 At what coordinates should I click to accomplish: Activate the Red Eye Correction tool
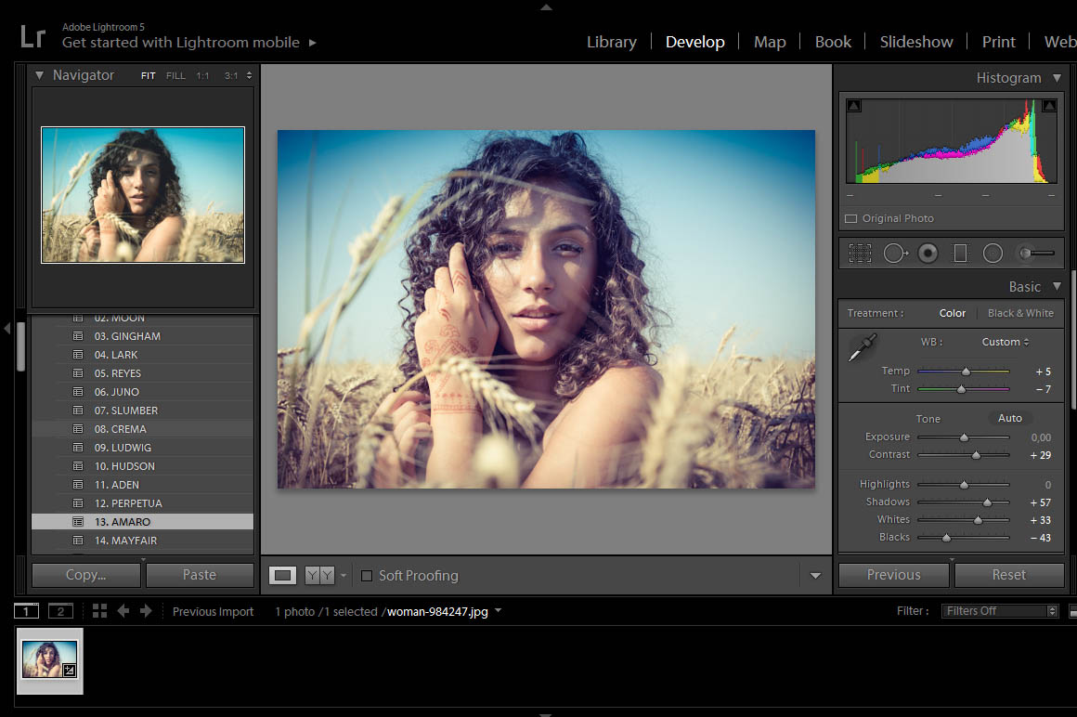click(928, 253)
